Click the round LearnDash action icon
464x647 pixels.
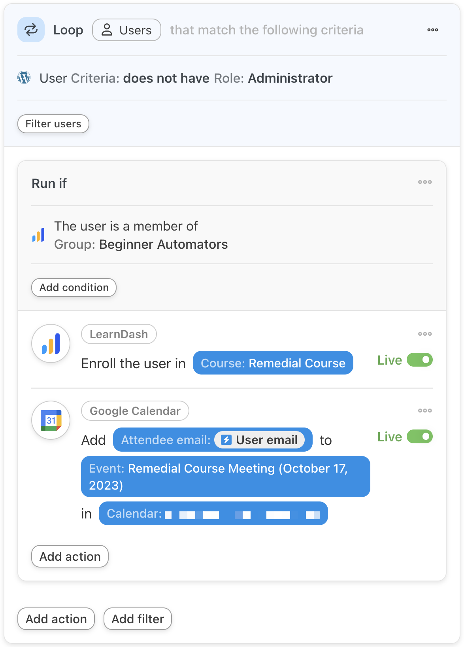pyautogui.click(x=51, y=343)
